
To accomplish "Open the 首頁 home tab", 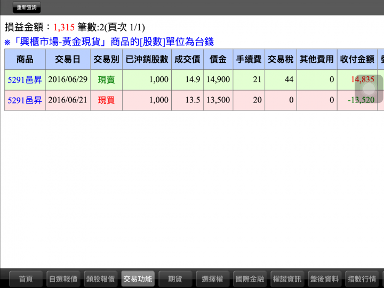I will click(26, 279).
